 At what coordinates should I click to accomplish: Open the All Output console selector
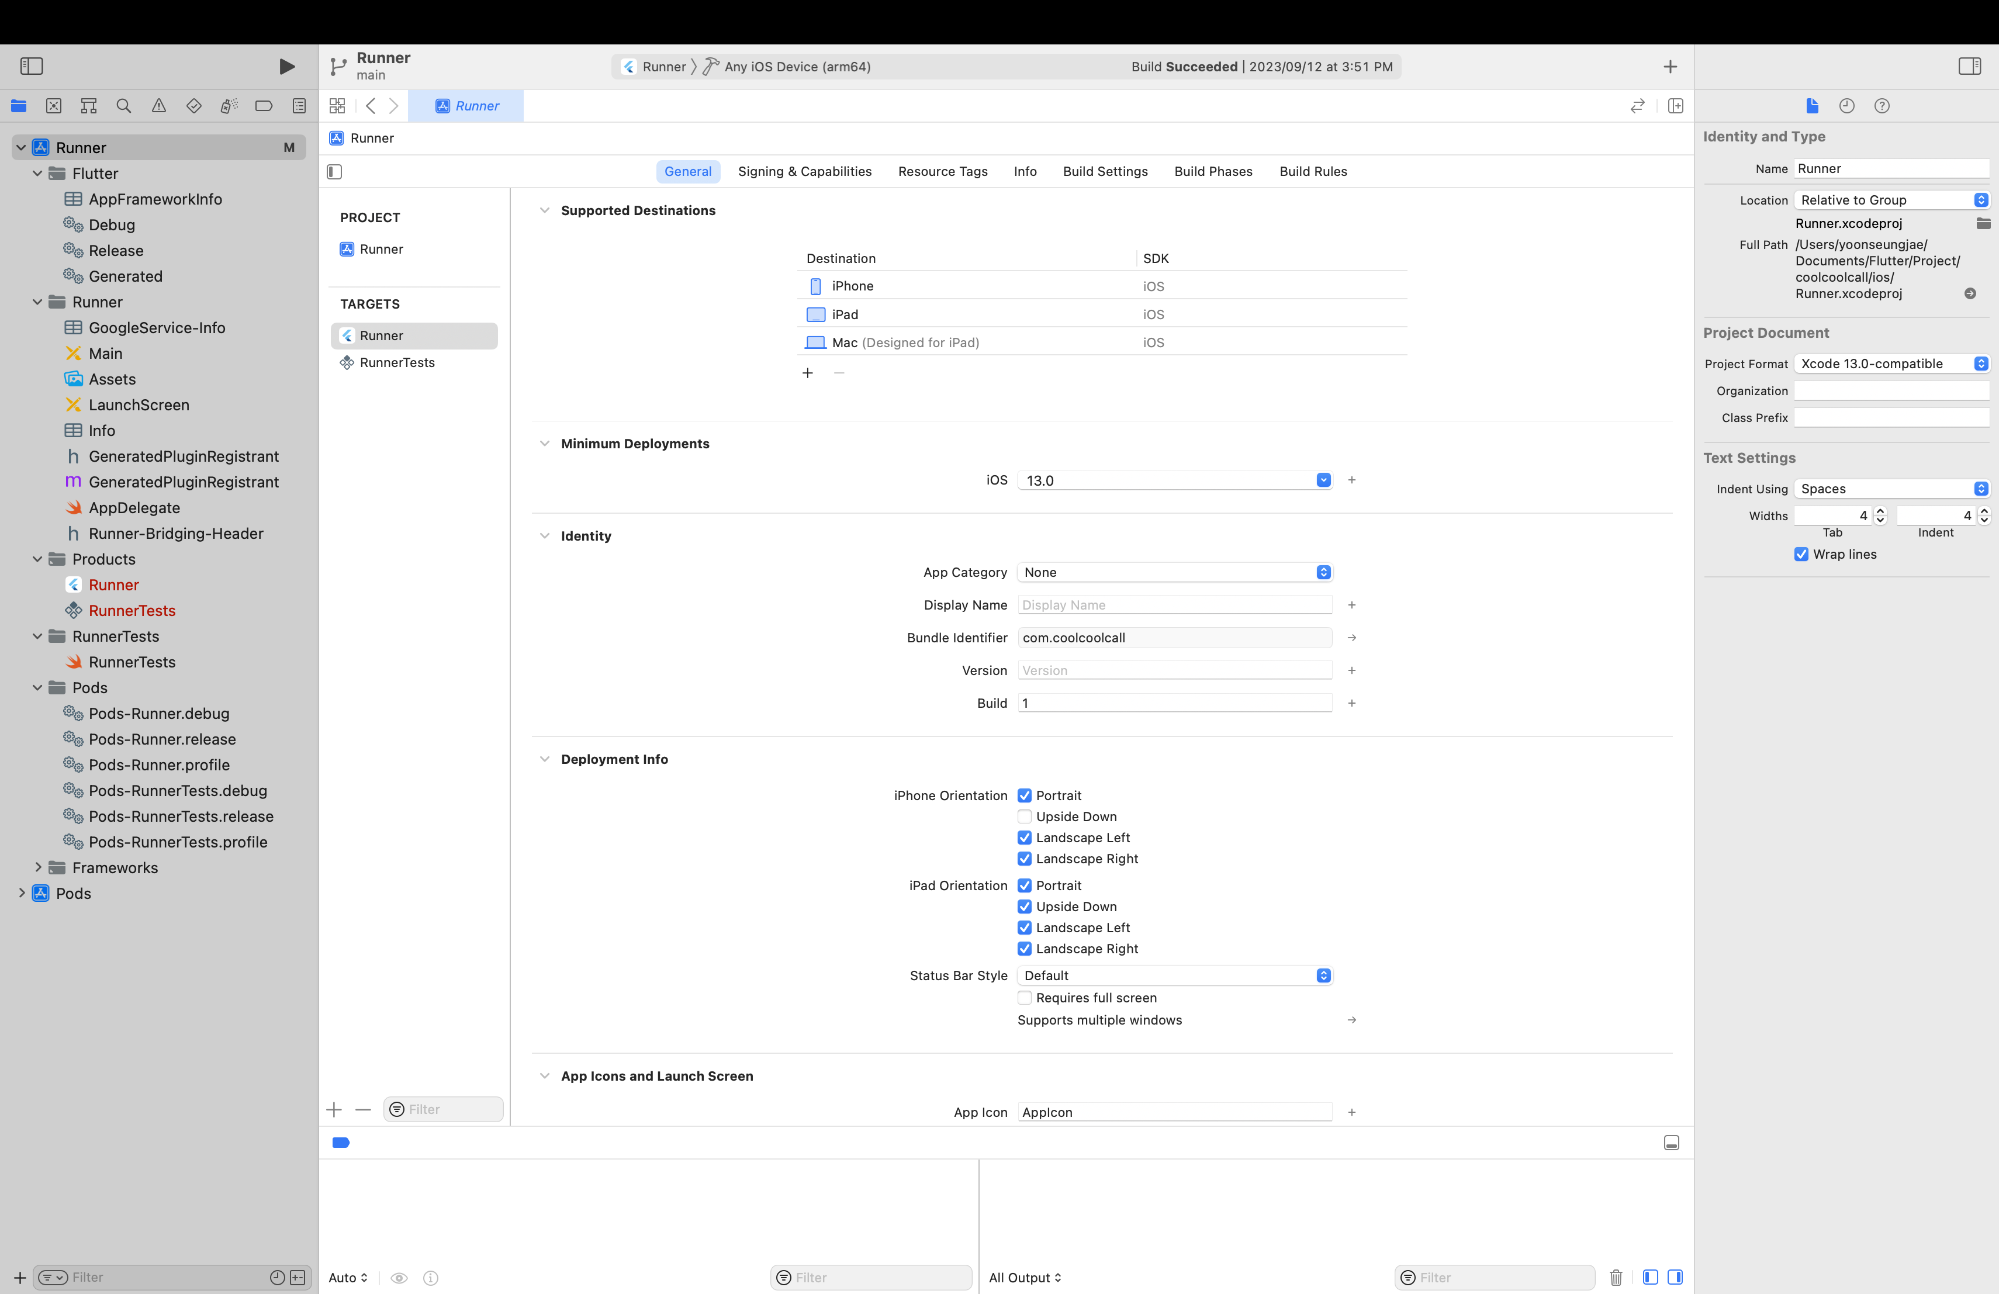tap(1025, 1277)
